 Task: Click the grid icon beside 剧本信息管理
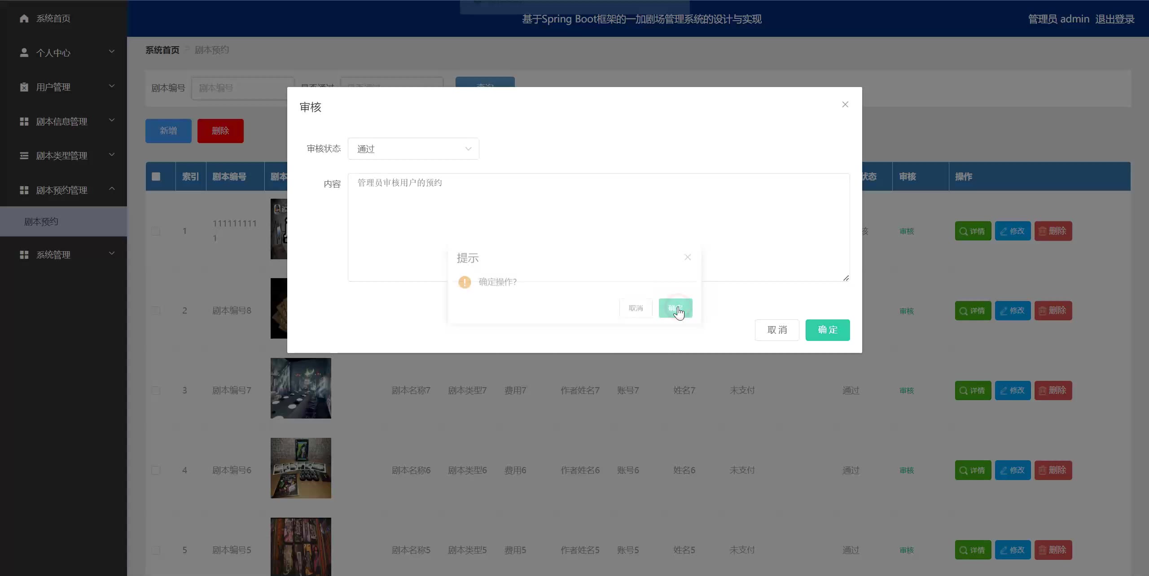pyautogui.click(x=24, y=122)
